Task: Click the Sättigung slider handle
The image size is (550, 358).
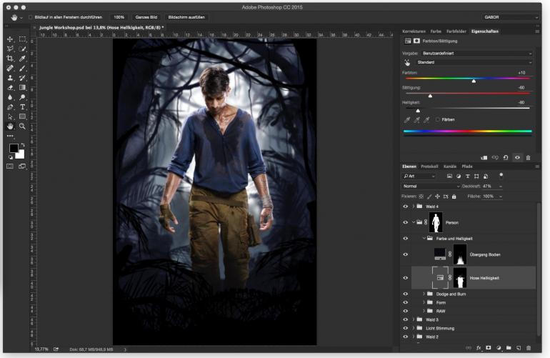Action: (431, 96)
